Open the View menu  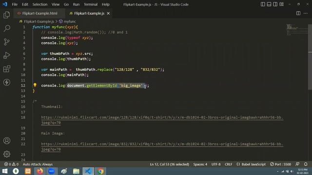pyautogui.click(x=56, y=4)
